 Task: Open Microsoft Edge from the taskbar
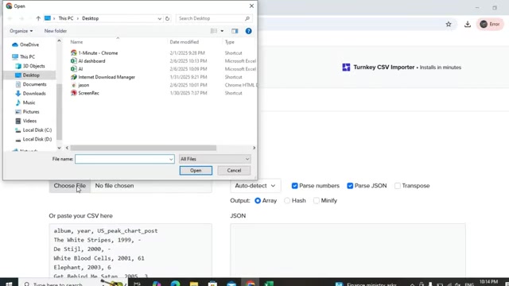(175, 283)
